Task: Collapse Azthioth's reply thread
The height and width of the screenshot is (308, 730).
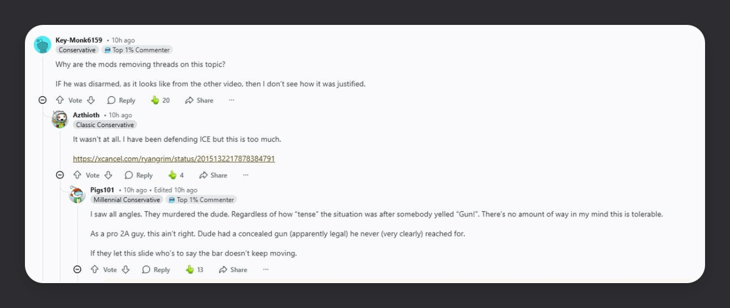Action: [60, 175]
